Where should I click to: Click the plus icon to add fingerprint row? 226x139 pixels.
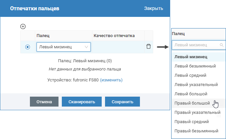23,26
